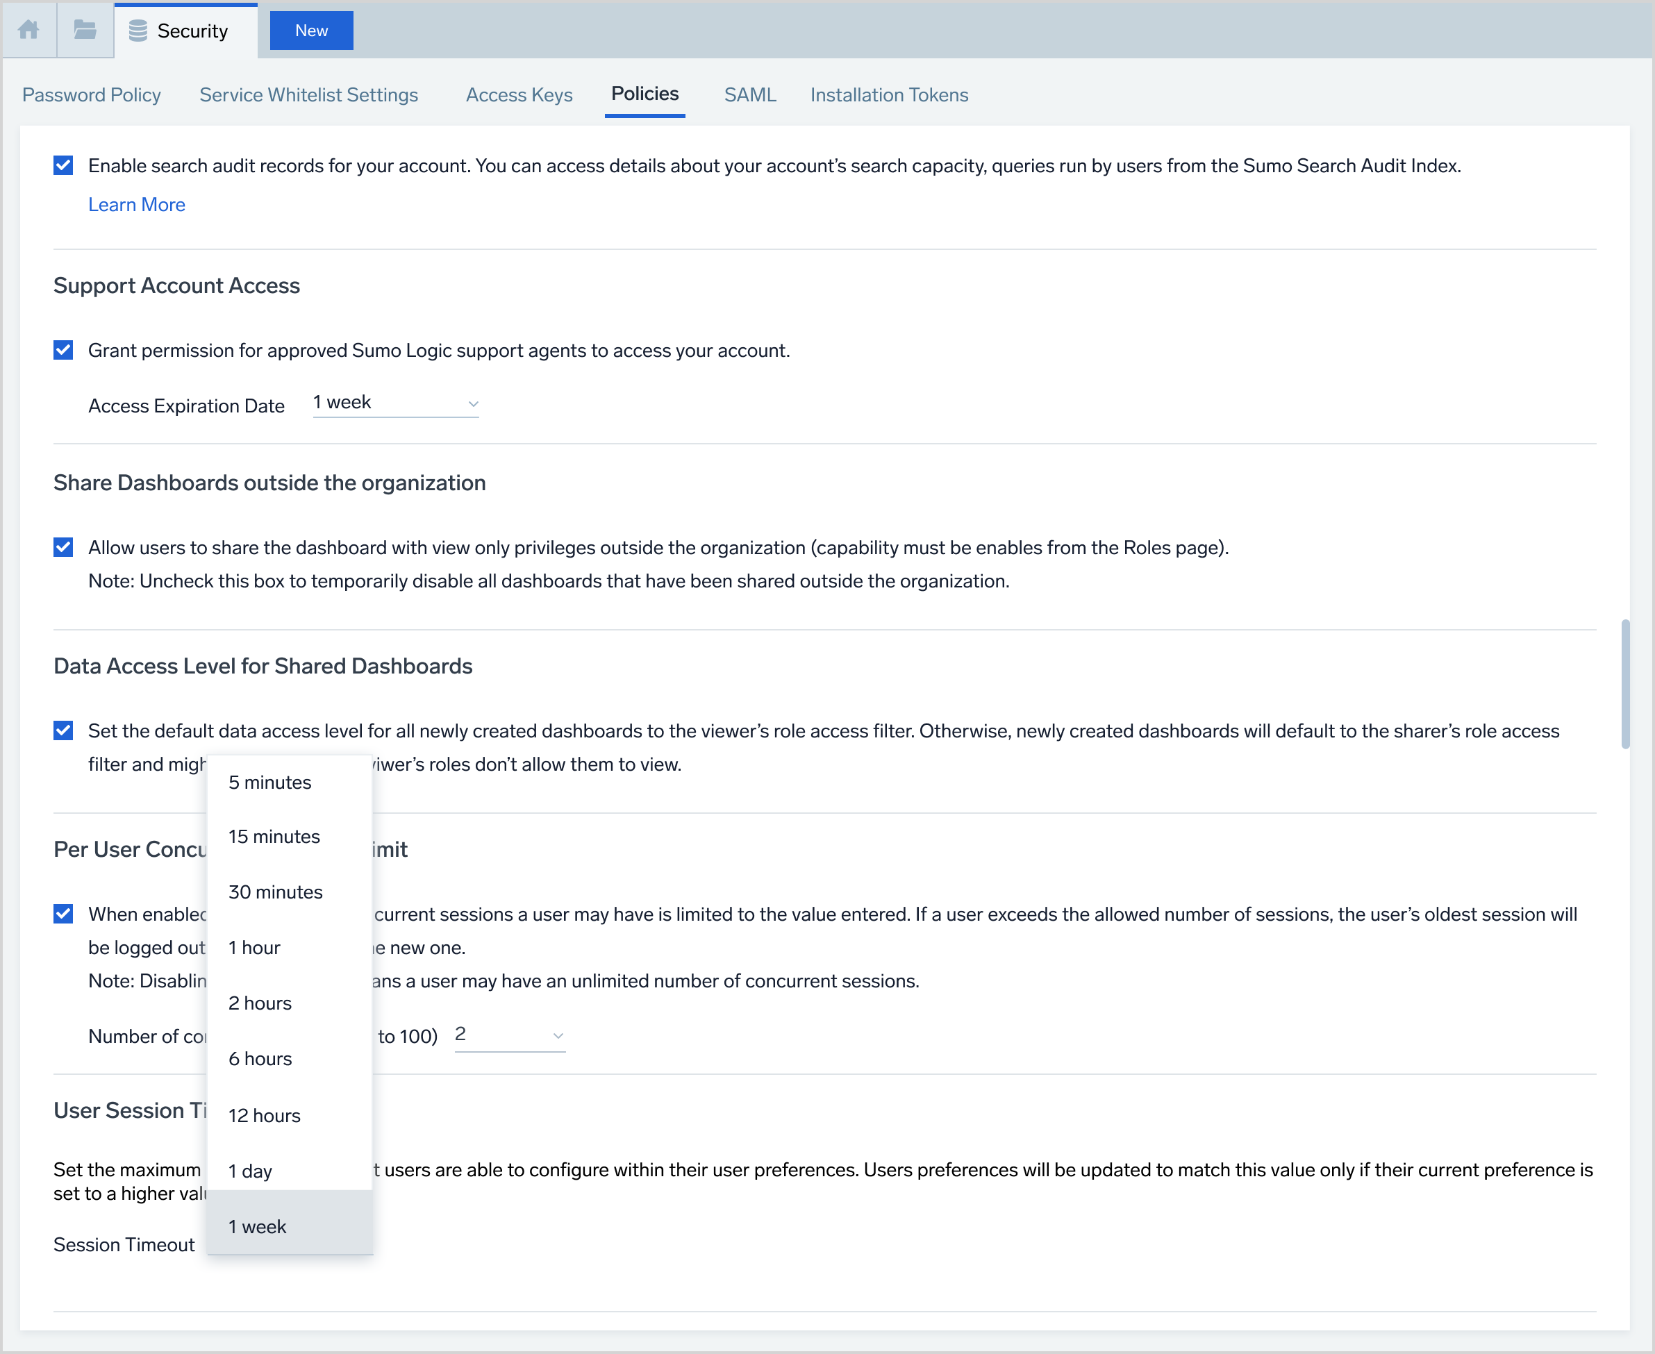Choose 1 week in the open timeout menu

(258, 1226)
